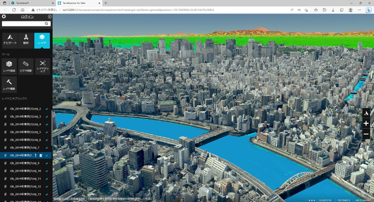The image size is (374, 202).
Task: Click edit icon on highlighted layer row
Action: (41, 155)
